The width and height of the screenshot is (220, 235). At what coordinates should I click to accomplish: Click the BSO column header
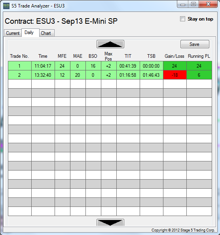tap(93, 56)
